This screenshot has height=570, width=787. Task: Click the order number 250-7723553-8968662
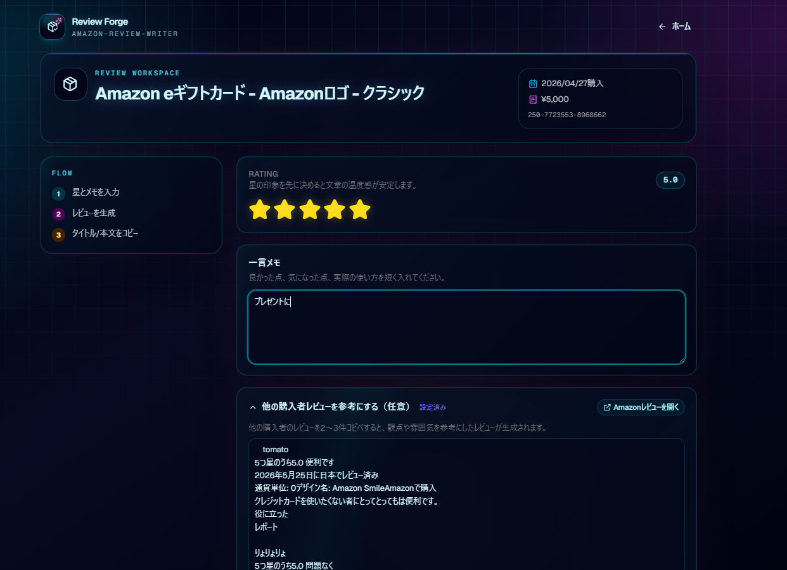[566, 115]
